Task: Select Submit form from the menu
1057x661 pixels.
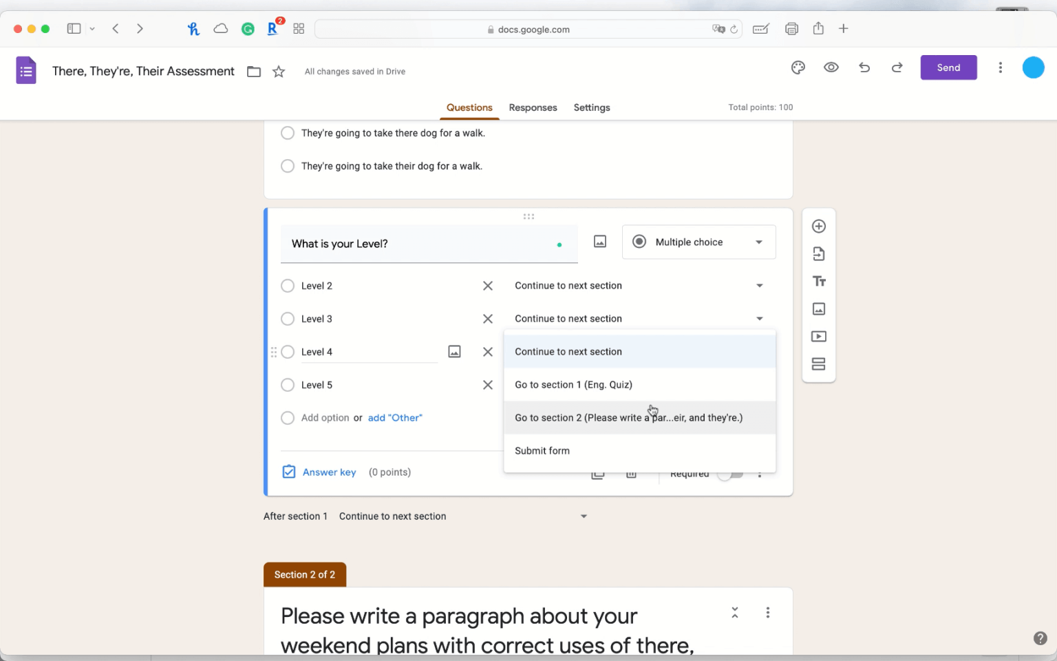Action: (542, 451)
